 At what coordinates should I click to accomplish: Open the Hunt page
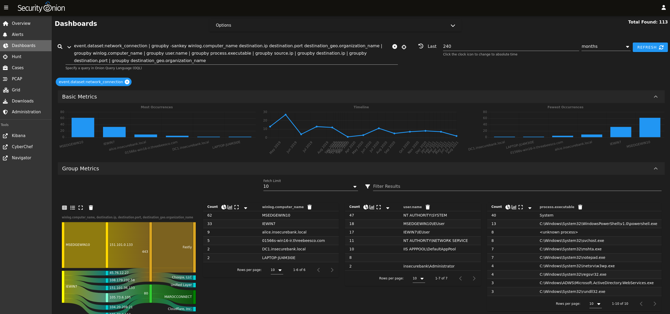pyautogui.click(x=16, y=57)
